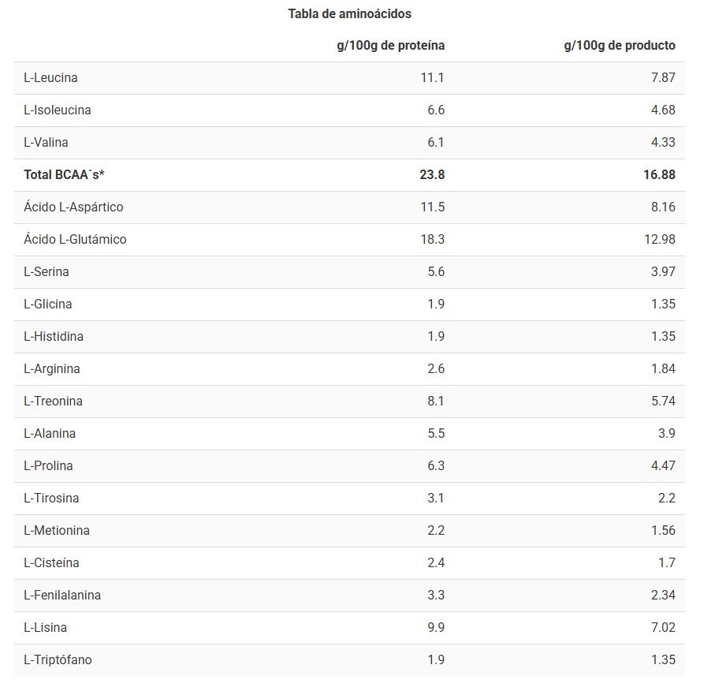This screenshot has width=715, height=691.
Task: Click the 'g/100g de producto' column header
Action: 619,46
